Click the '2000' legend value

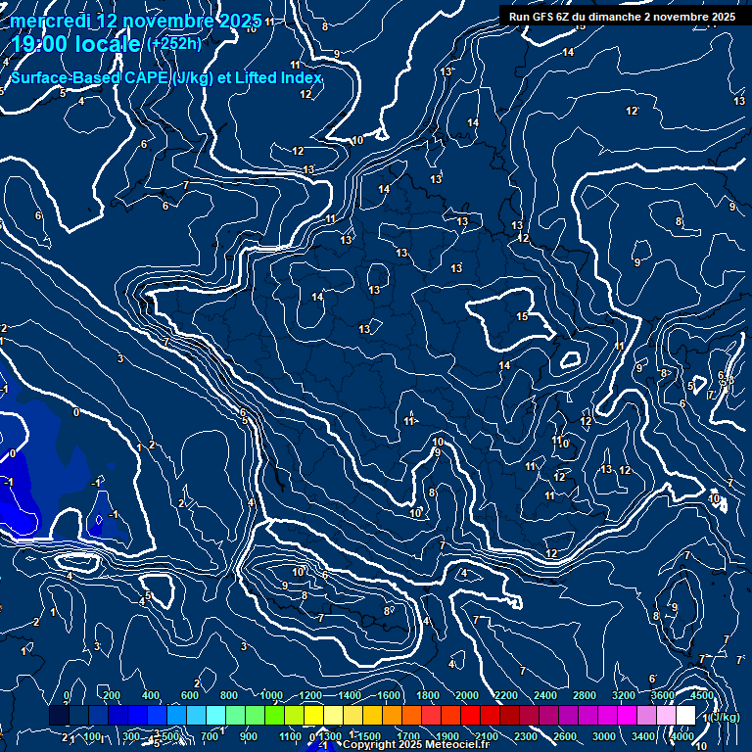point(467,695)
